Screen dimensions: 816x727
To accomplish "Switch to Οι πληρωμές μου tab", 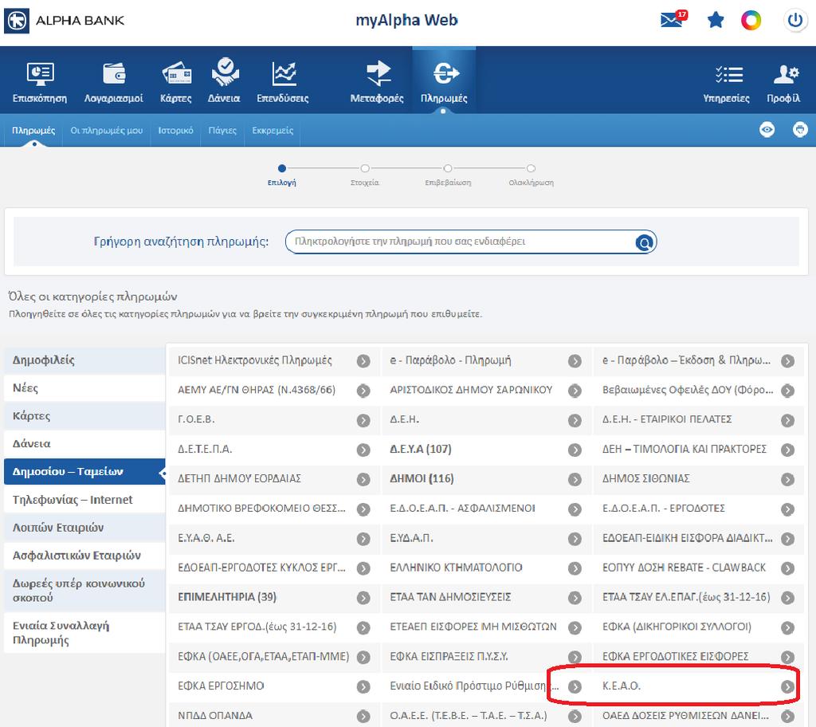I will click(x=107, y=130).
